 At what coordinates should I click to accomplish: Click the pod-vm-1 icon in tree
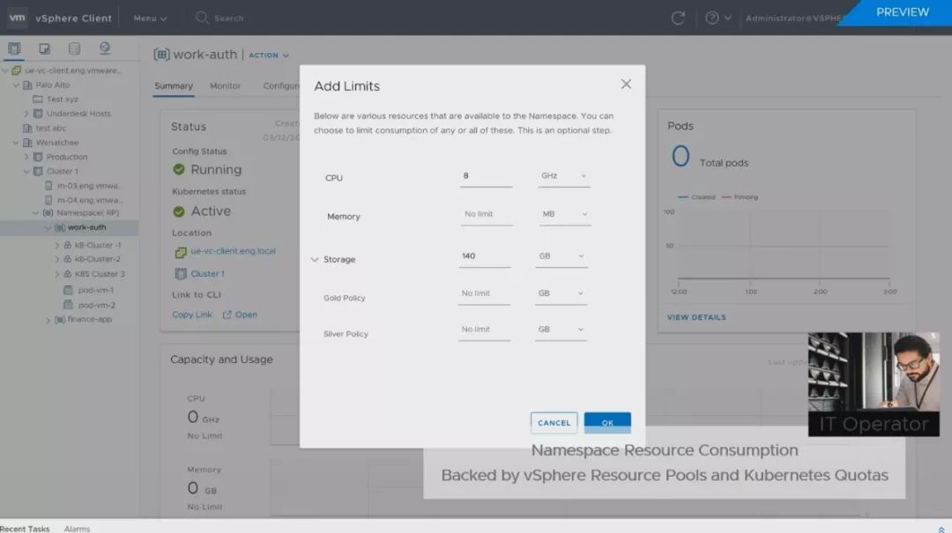68,290
